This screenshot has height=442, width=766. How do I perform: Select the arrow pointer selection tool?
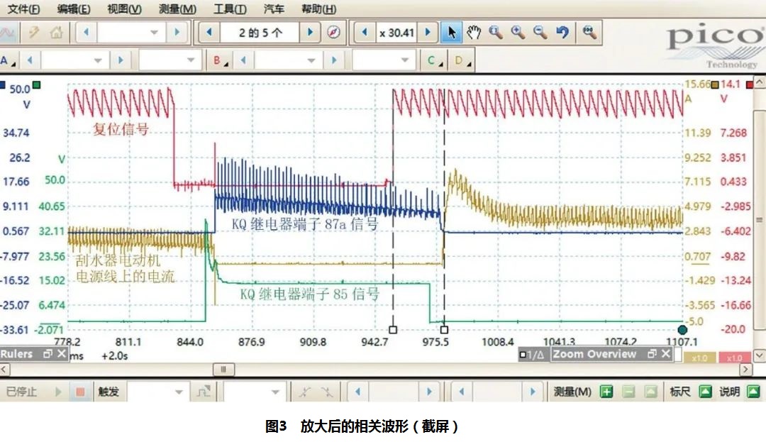(x=451, y=33)
